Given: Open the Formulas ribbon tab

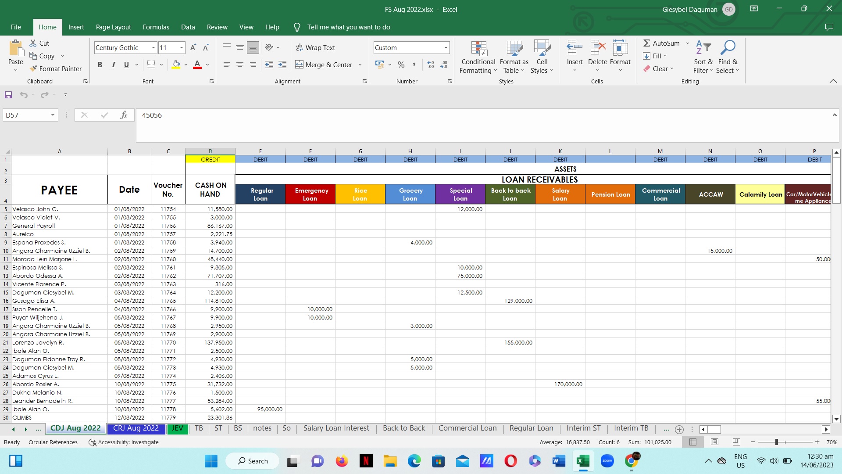Looking at the screenshot, I should pos(156,27).
